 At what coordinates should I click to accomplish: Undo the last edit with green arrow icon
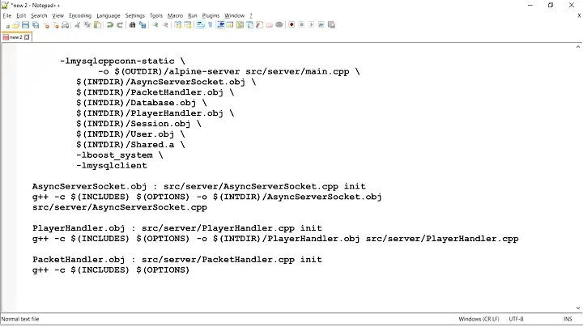click(x=109, y=25)
